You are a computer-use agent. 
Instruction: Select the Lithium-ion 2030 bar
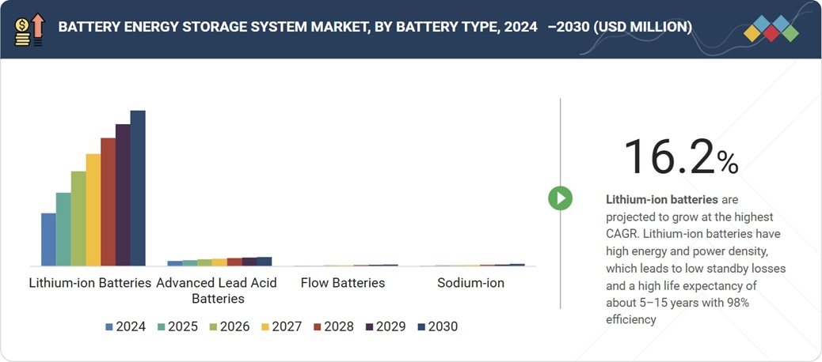(138, 188)
